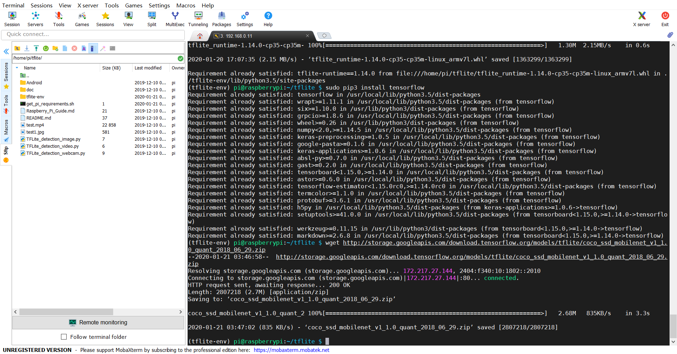Open the Tools vertical sidebar tab

(x=6, y=104)
